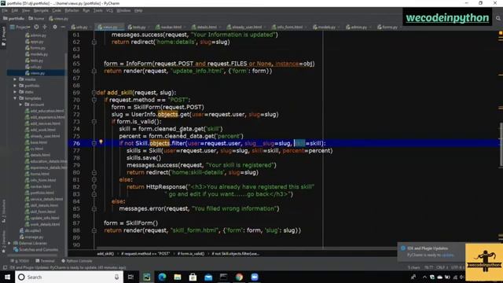Click the tool windows toggle in status bar corner
Viewport: 503px width, 283px height.
tap(5, 267)
